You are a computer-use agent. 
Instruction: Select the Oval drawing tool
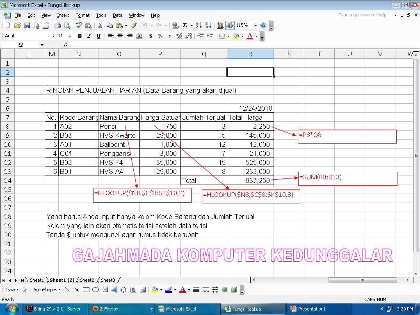[x=96, y=290]
